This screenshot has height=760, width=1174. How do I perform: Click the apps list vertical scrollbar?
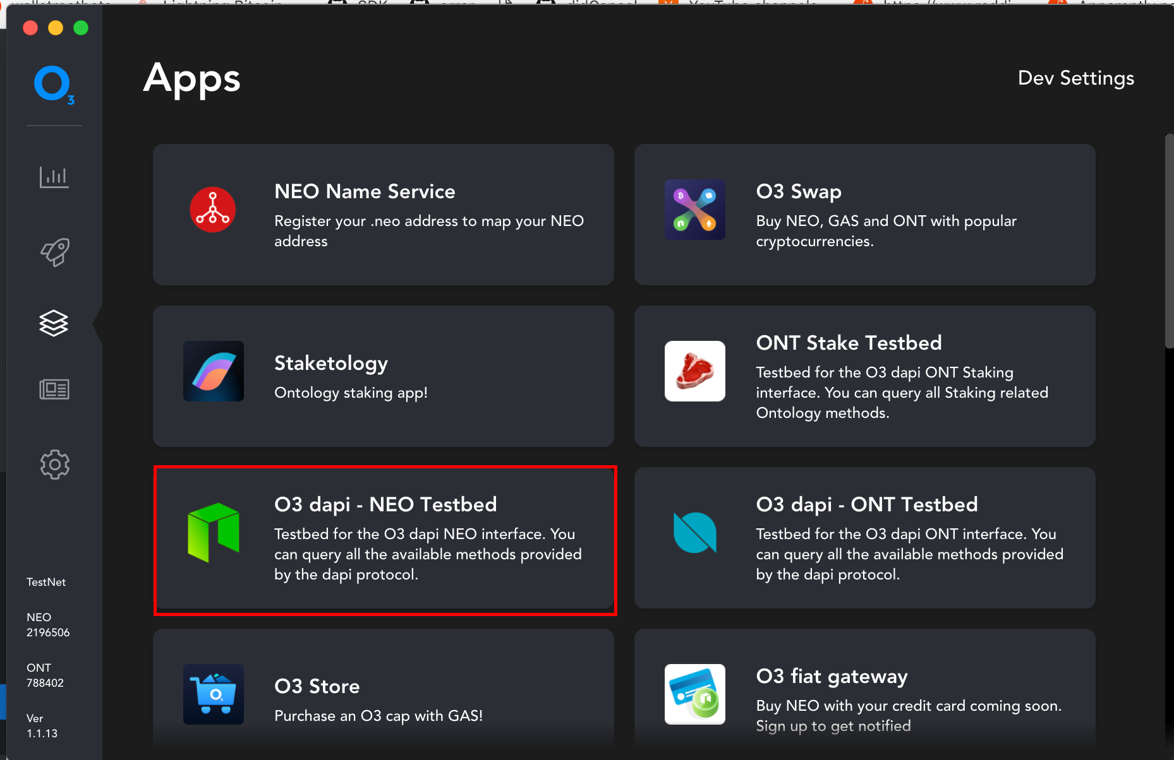(x=1169, y=240)
